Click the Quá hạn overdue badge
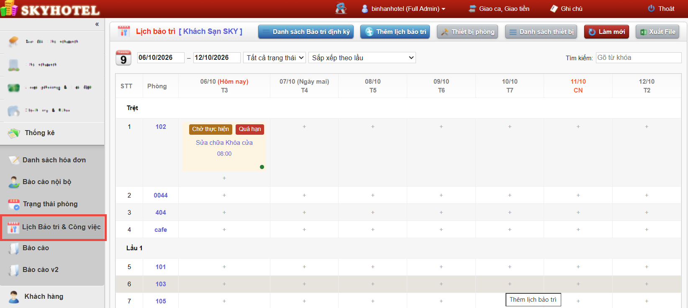688x308 pixels. coord(250,129)
